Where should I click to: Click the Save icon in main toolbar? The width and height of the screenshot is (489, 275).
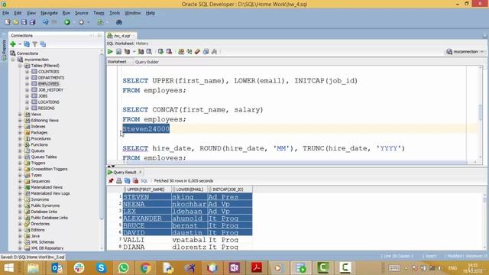click(x=24, y=22)
